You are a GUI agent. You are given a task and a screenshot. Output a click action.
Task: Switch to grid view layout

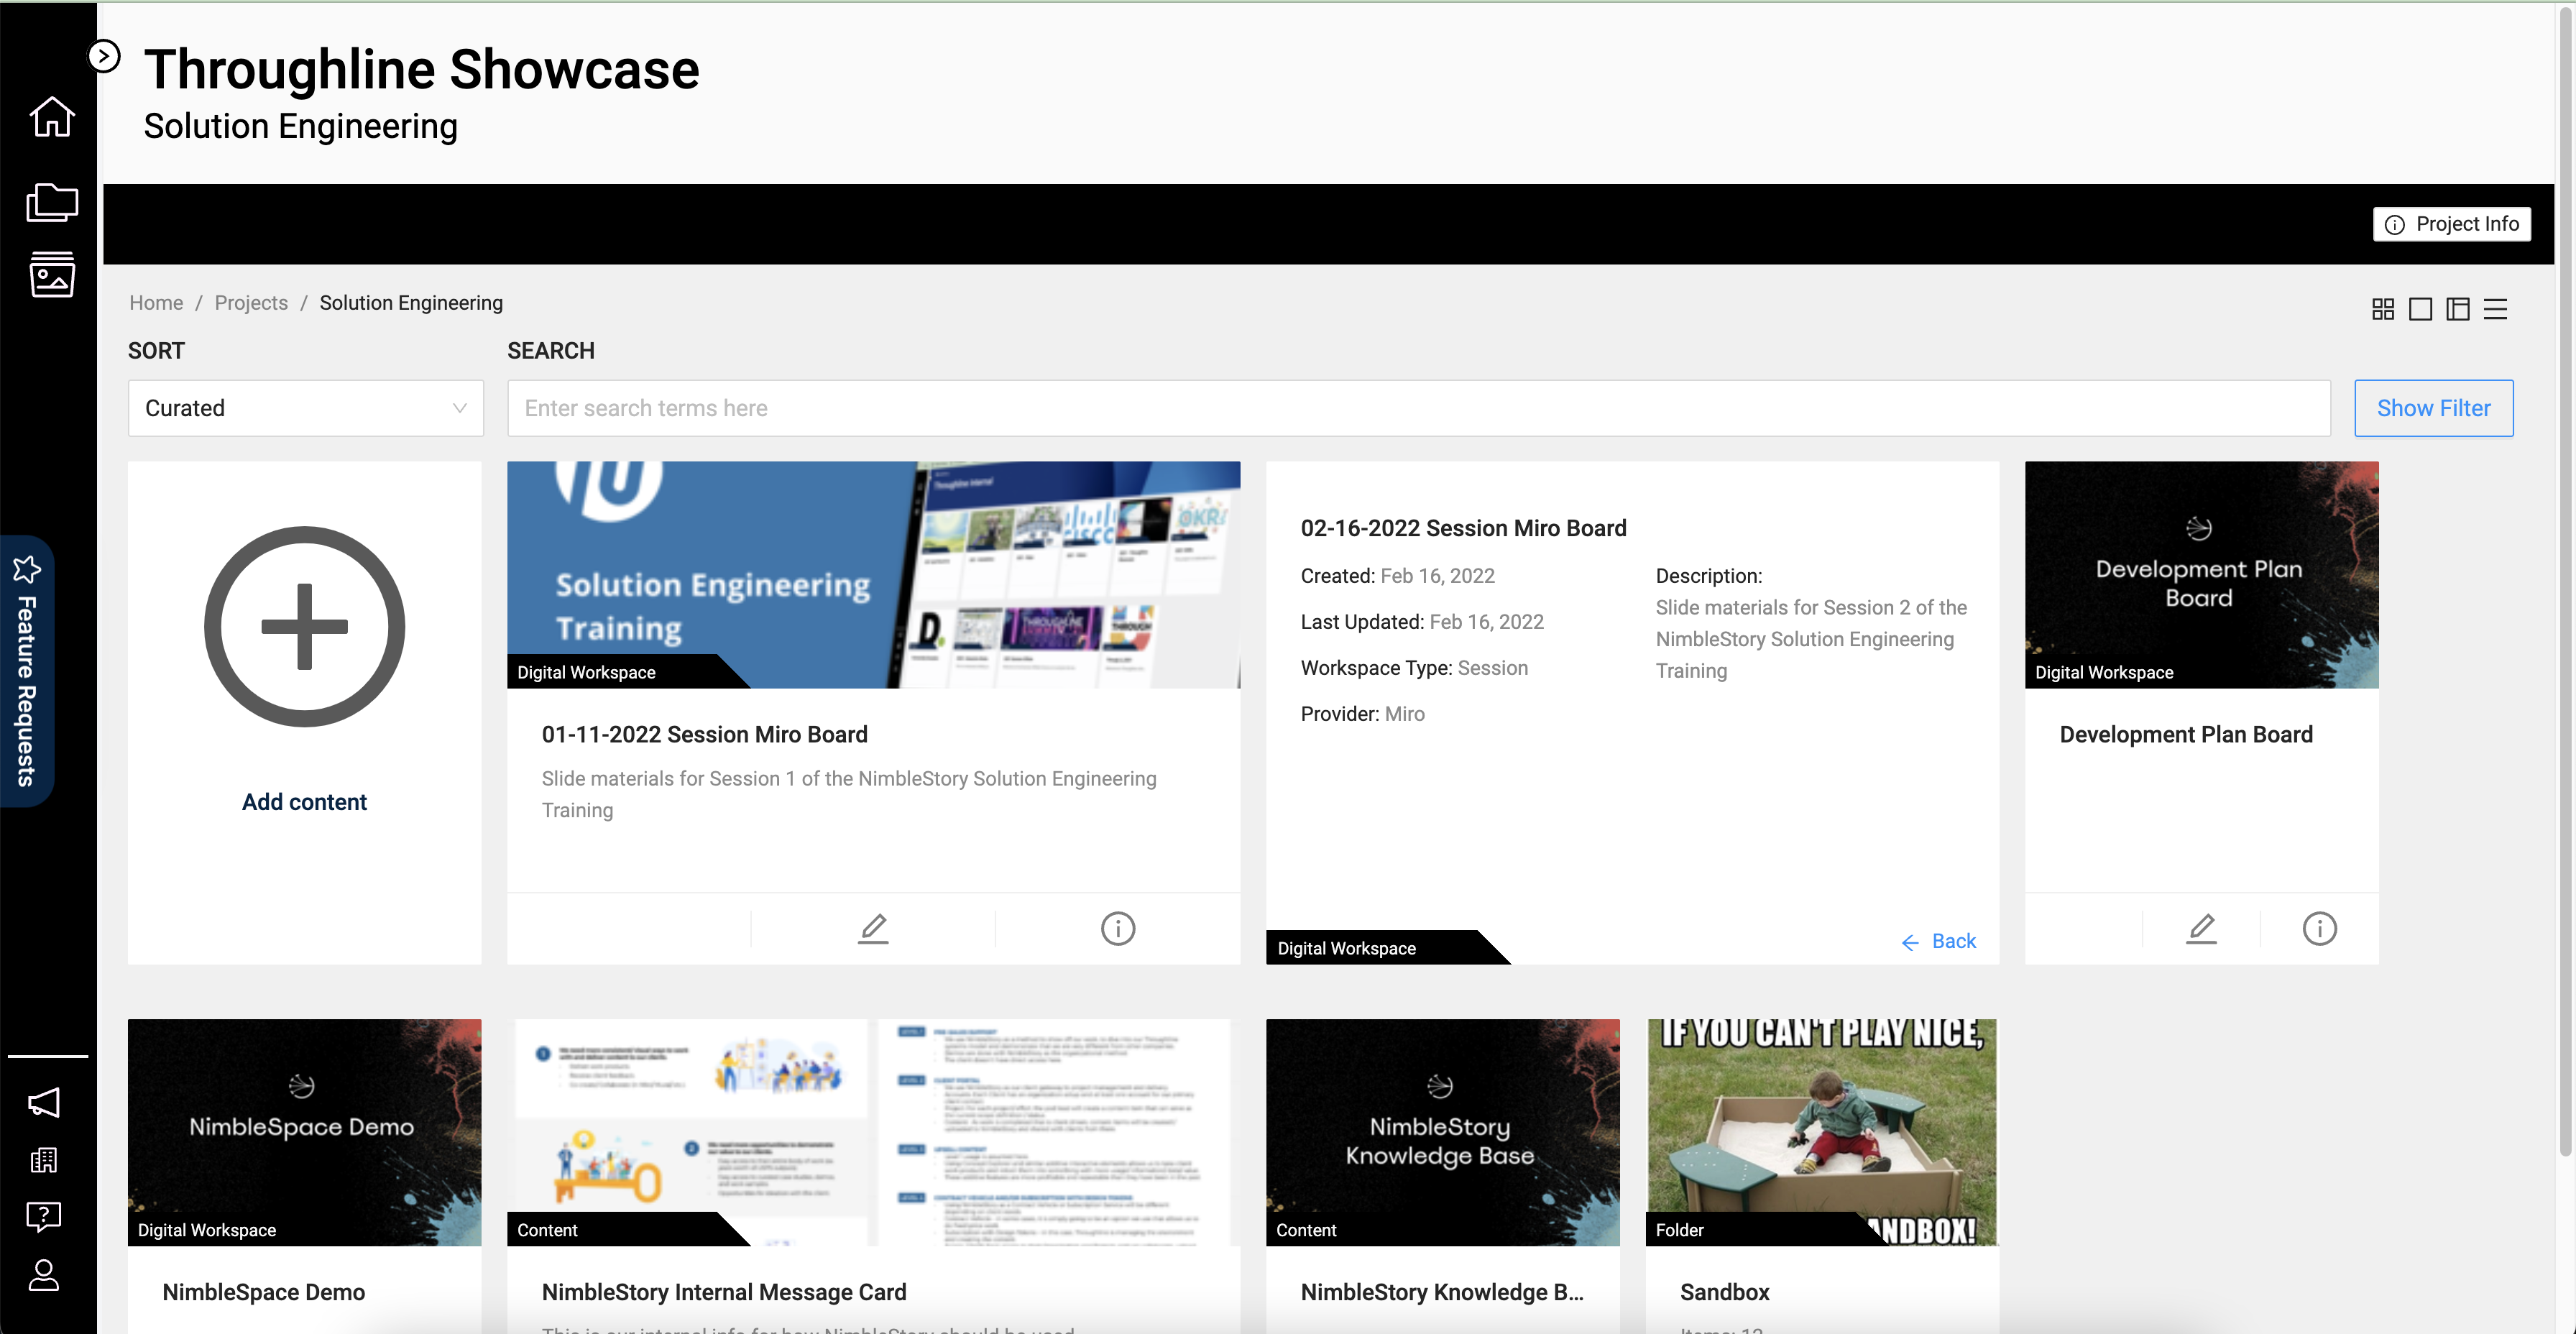click(2383, 309)
